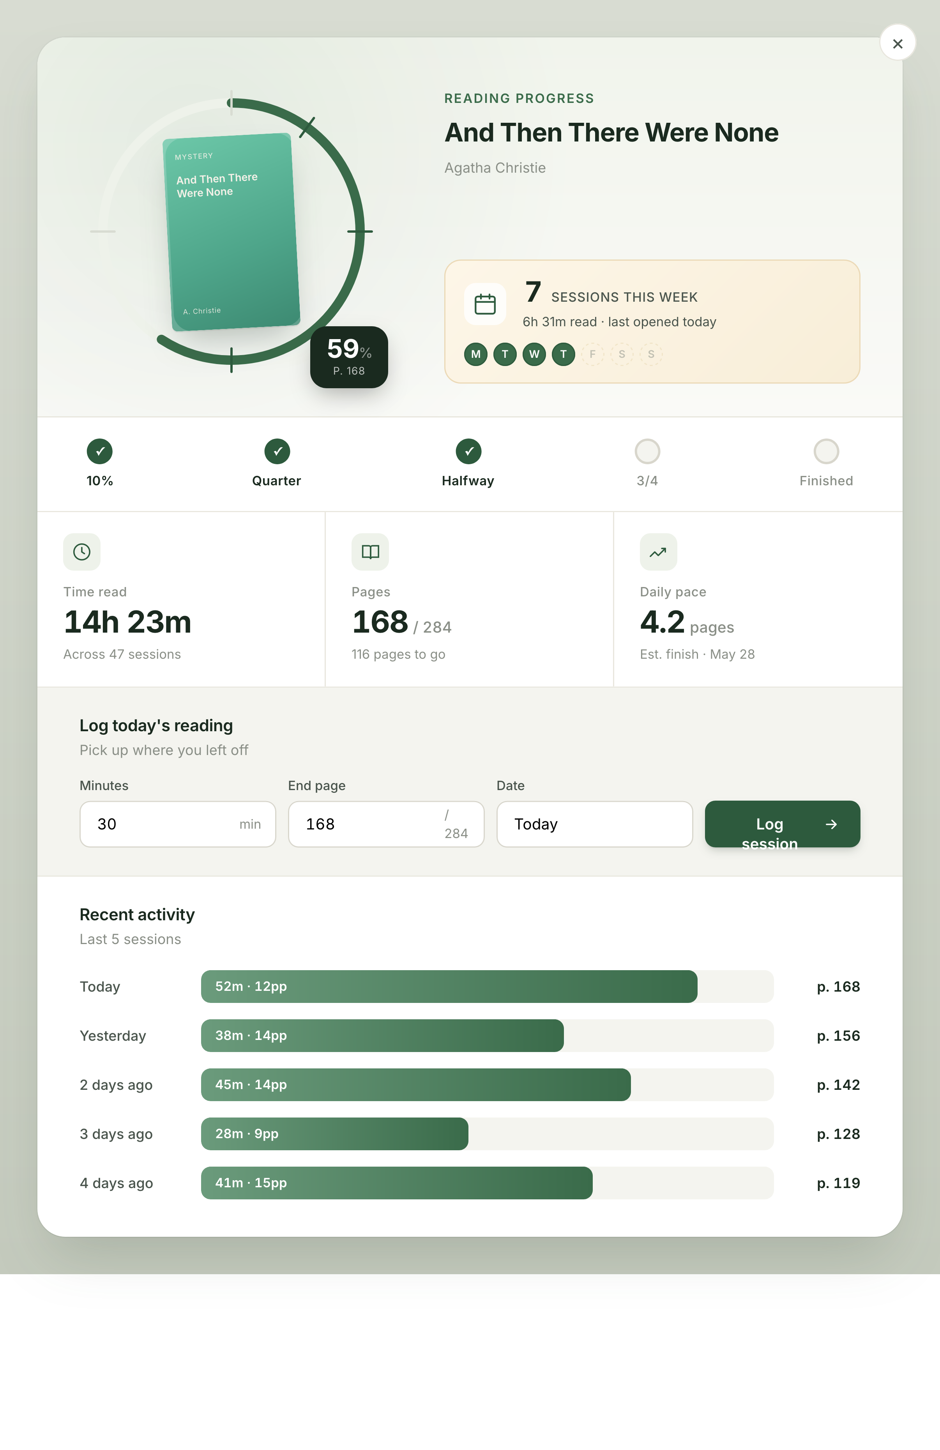This screenshot has width=940, height=1450.
Task: Click the 41m · 15pp activity bar
Action: [397, 1183]
